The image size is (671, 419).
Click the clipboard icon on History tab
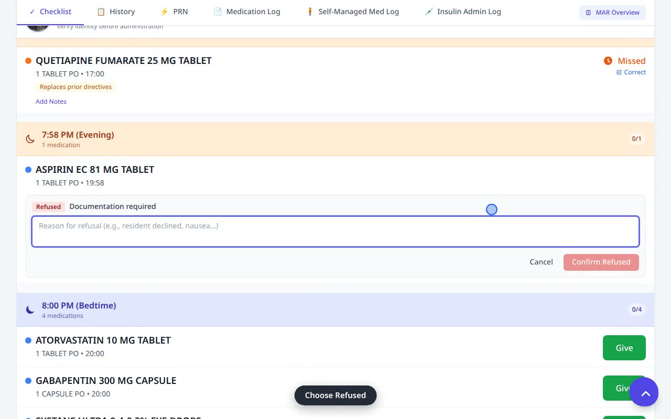point(101,12)
